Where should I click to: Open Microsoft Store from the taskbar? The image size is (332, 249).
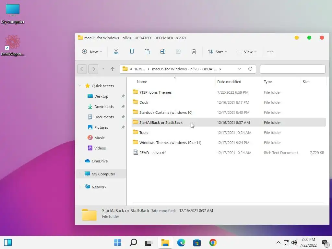(x=197, y=243)
